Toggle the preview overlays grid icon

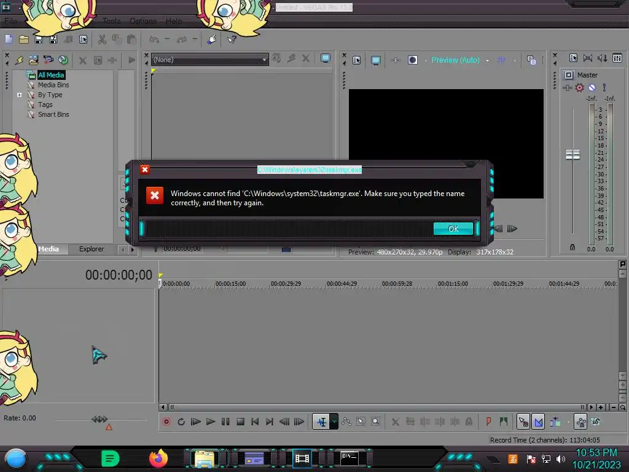(501, 60)
